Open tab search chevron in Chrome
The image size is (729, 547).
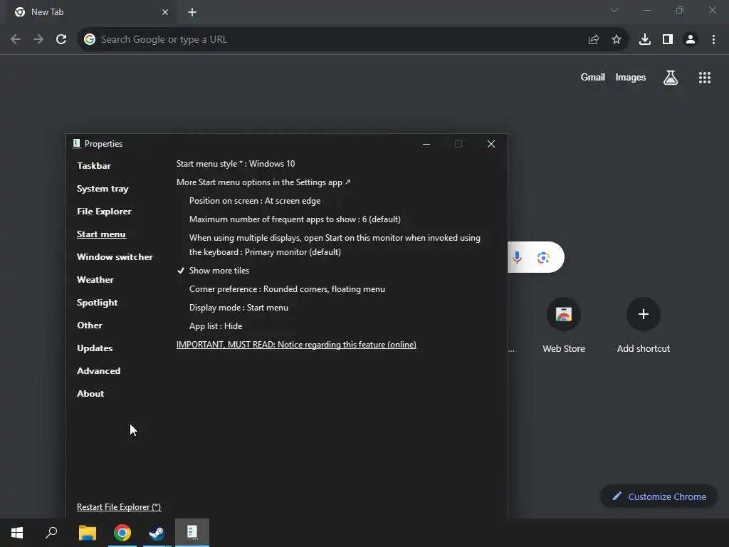click(614, 10)
